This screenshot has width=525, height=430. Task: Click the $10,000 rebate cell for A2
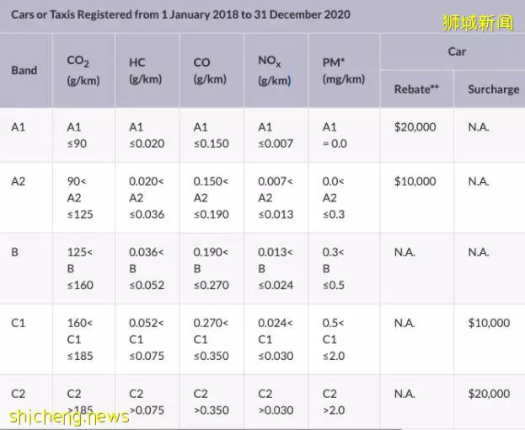coord(415,181)
